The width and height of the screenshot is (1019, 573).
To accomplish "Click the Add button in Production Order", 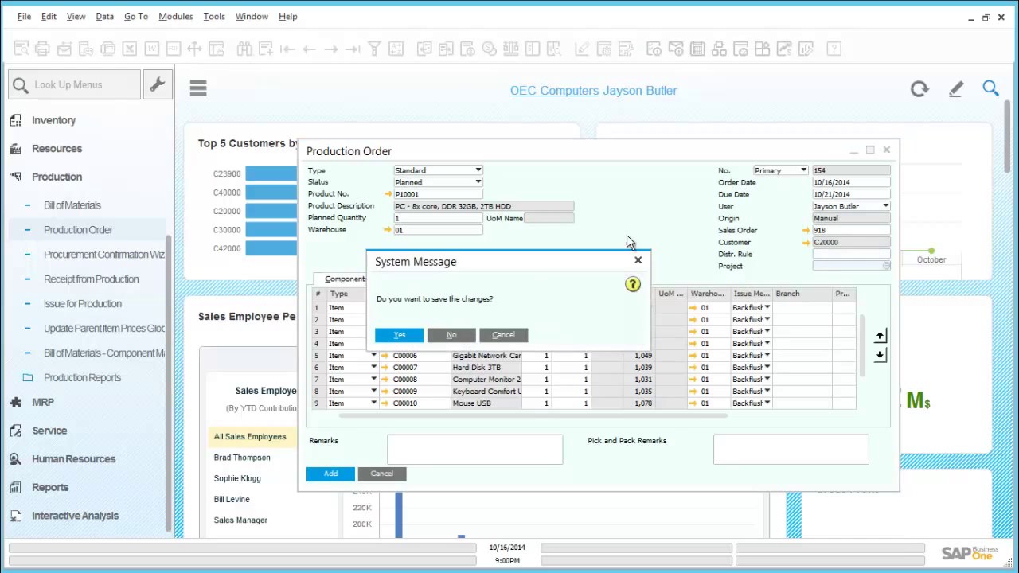I will [330, 474].
